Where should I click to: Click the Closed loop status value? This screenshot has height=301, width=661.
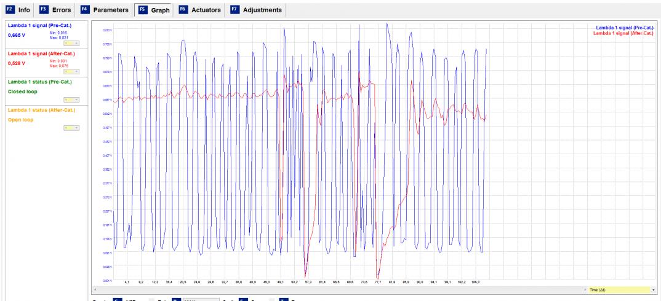[x=23, y=92]
